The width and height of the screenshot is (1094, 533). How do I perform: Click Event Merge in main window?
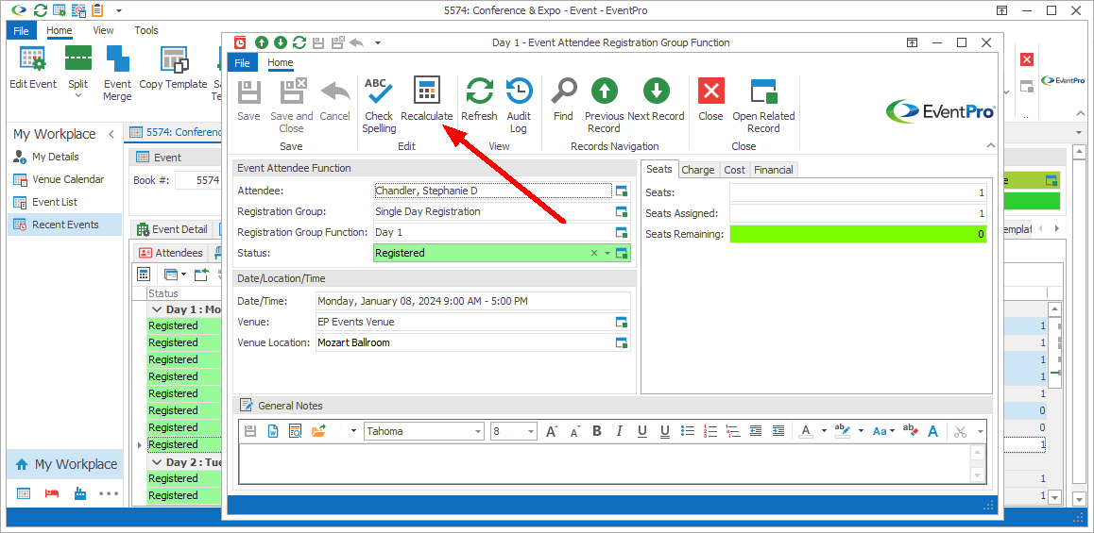117,74
